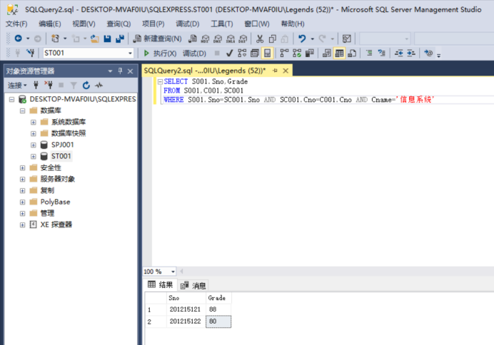Toggle Results to Text mode
494x345 pixels.
(327, 53)
